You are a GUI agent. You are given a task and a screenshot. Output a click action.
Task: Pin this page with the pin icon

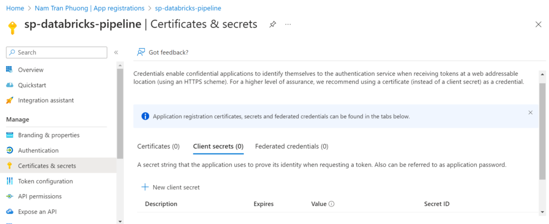coord(272,25)
